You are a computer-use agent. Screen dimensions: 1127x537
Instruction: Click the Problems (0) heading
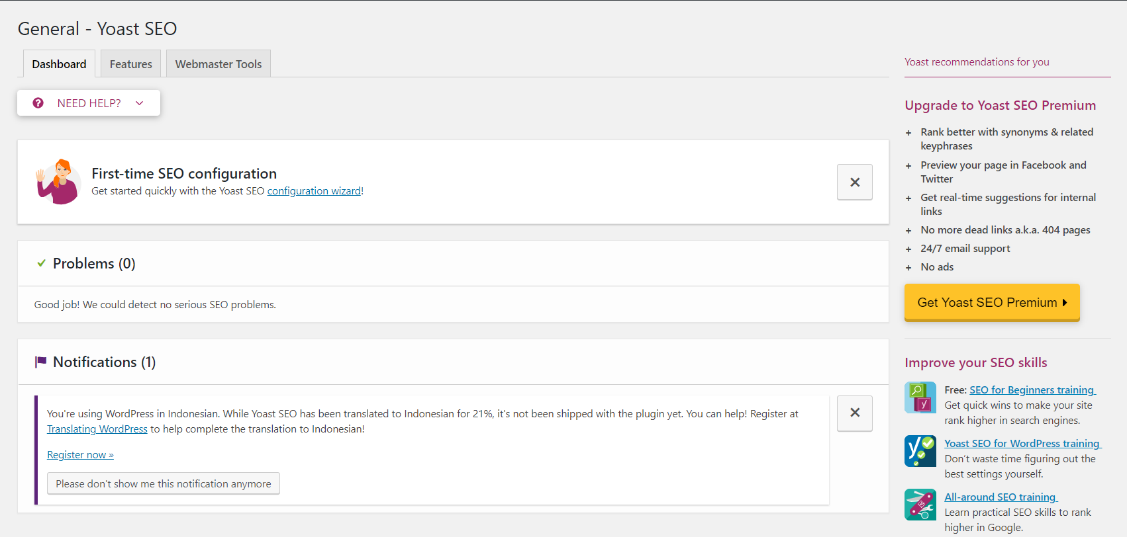tap(94, 263)
